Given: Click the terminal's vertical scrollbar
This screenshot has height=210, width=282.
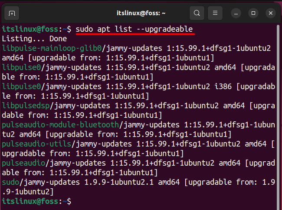Looking at the screenshot, I should [278, 117].
